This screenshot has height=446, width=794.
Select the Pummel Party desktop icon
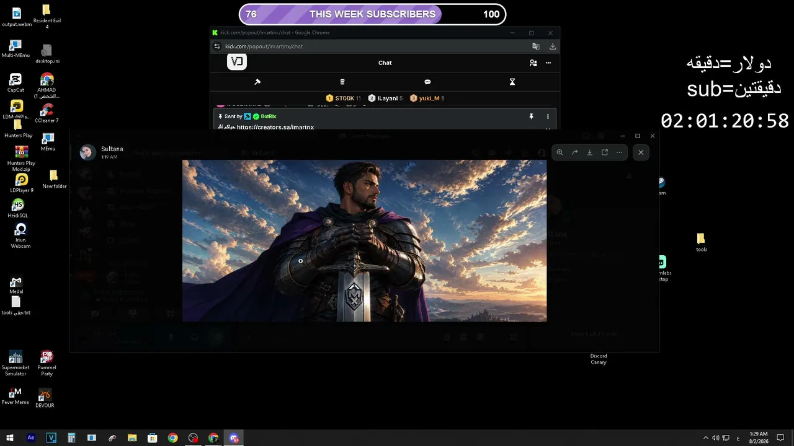click(x=47, y=364)
